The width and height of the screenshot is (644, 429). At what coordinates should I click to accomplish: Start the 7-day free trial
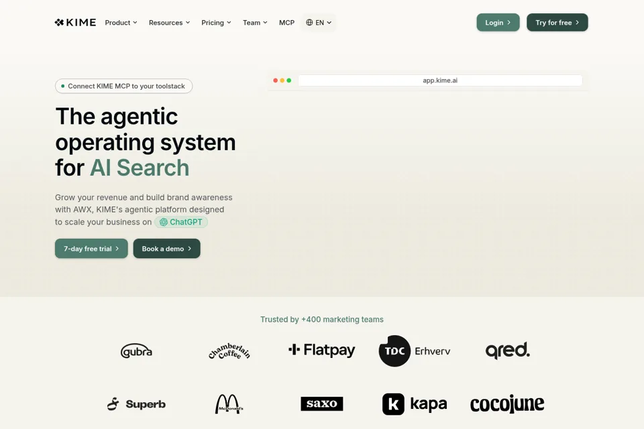[x=91, y=249]
